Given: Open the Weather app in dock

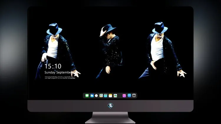Looking at the screenshot, I should 92,95.
